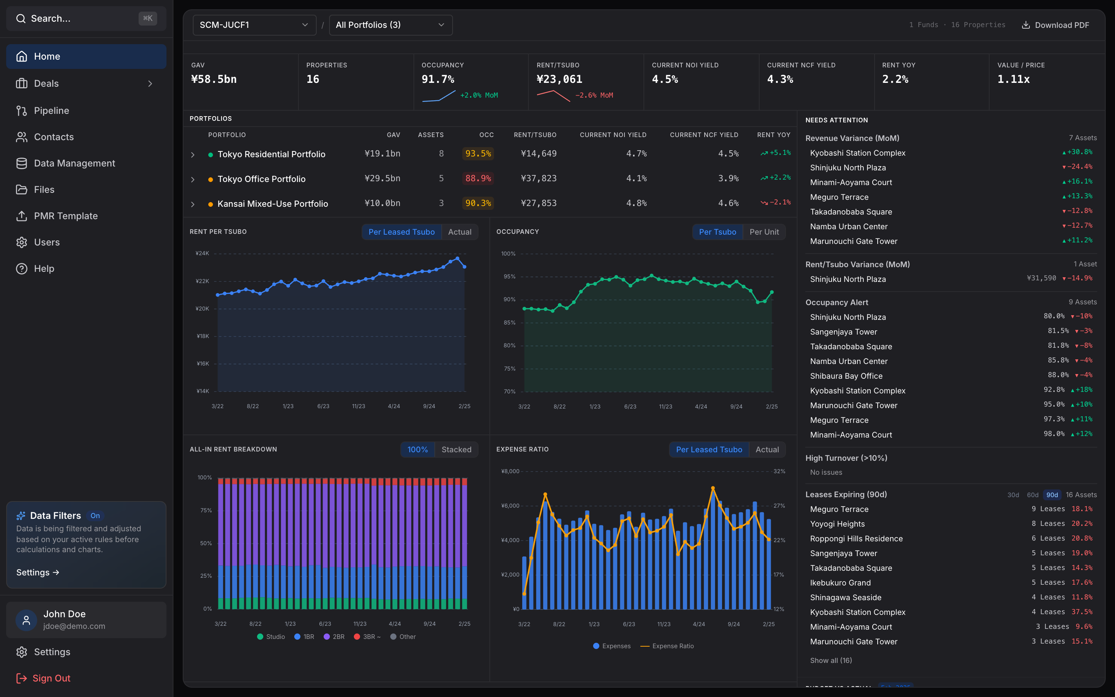The image size is (1115, 697).
Task: Open the All Portfolios dropdown
Action: [x=390, y=25]
